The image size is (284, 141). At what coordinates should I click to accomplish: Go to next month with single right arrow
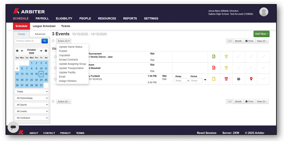point(41,51)
